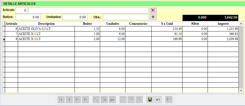The height and width of the screenshot is (106, 245).
Task: Click the scrollbar up arrow of grid
Action: pyautogui.click(x=241, y=24)
